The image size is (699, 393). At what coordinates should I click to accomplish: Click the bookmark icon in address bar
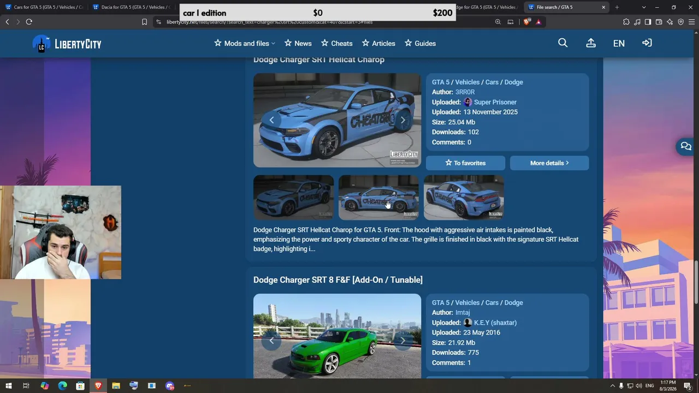click(x=144, y=22)
